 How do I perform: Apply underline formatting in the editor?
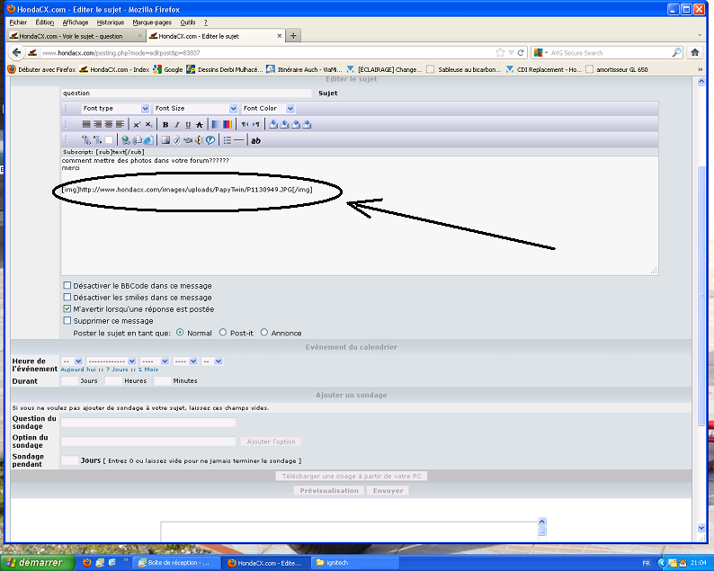click(x=188, y=124)
